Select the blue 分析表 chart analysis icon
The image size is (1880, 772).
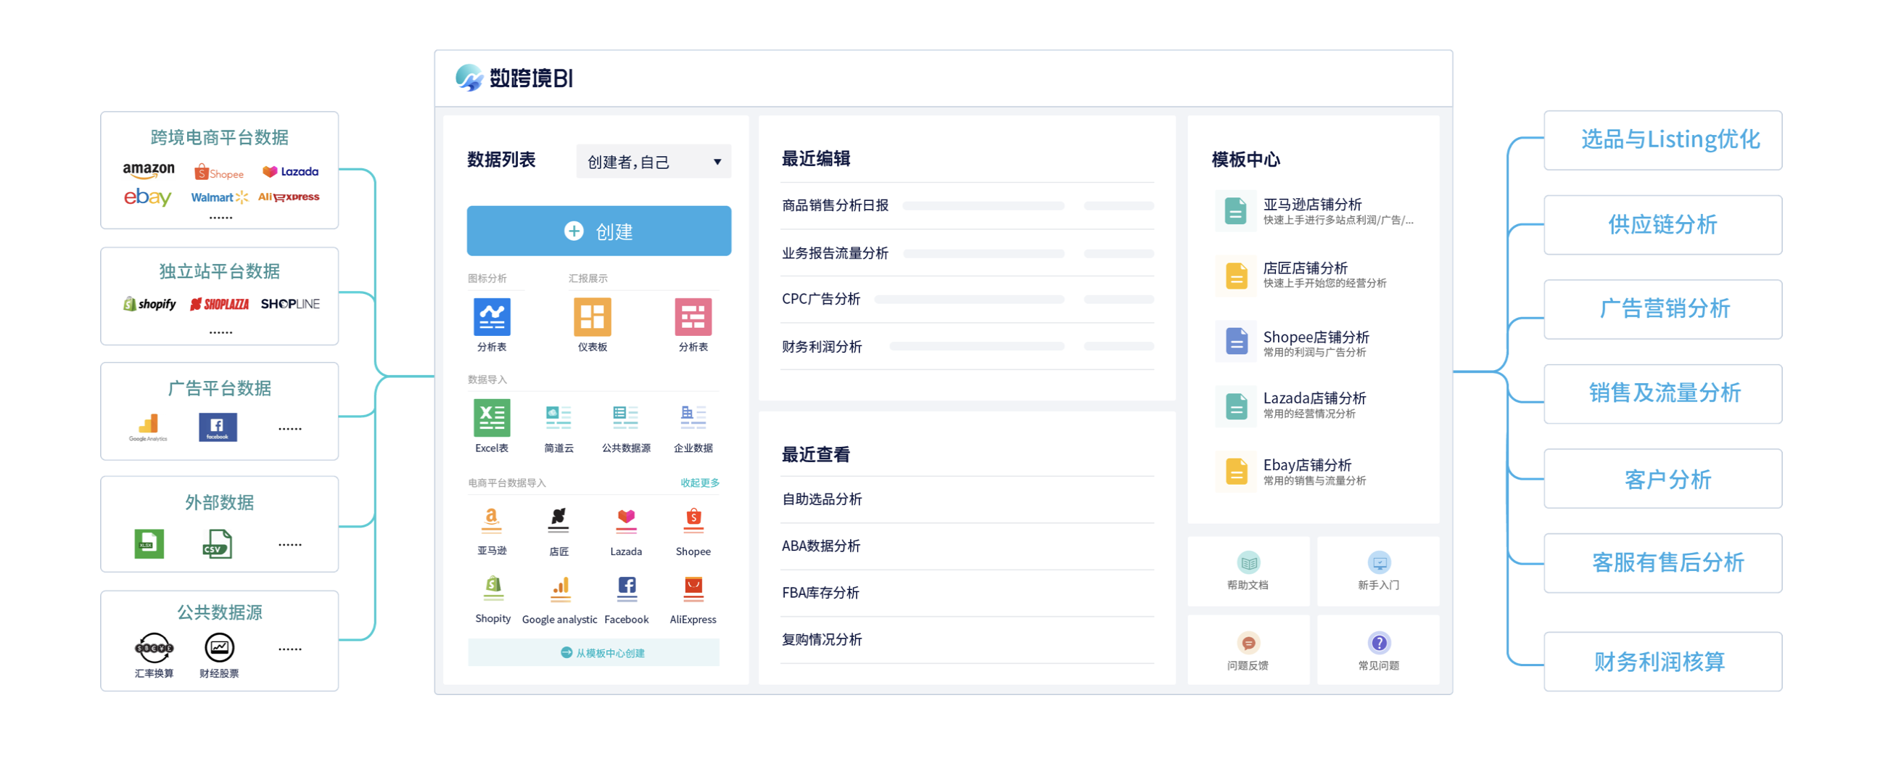[492, 317]
